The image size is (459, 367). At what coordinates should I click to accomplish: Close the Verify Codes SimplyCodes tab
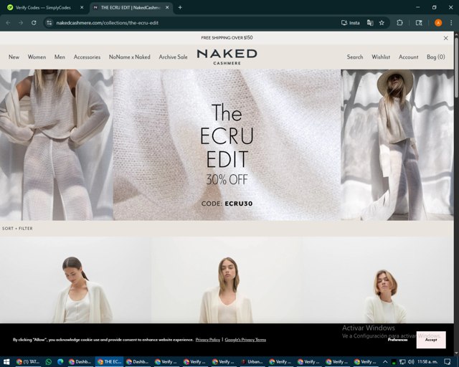pyautogui.click(x=82, y=8)
